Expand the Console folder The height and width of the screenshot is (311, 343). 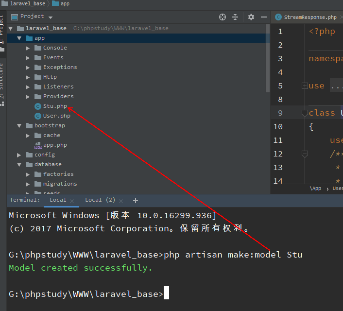(28, 48)
